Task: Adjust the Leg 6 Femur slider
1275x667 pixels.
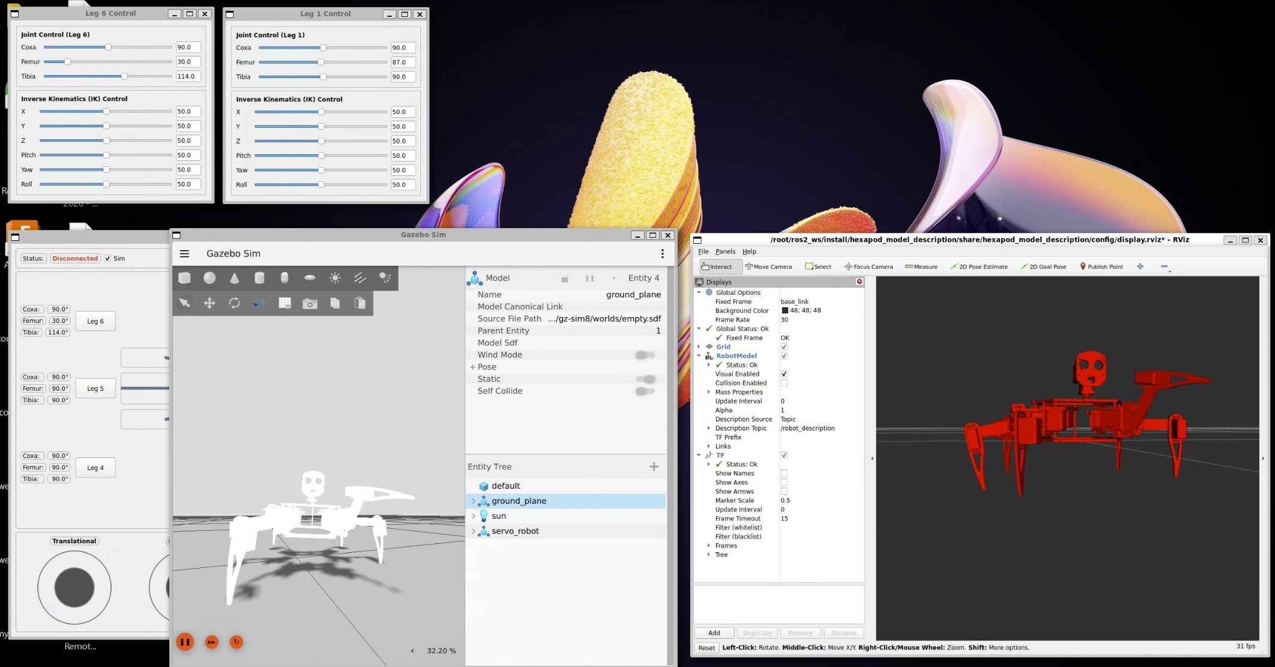Action: pos(68,62)
